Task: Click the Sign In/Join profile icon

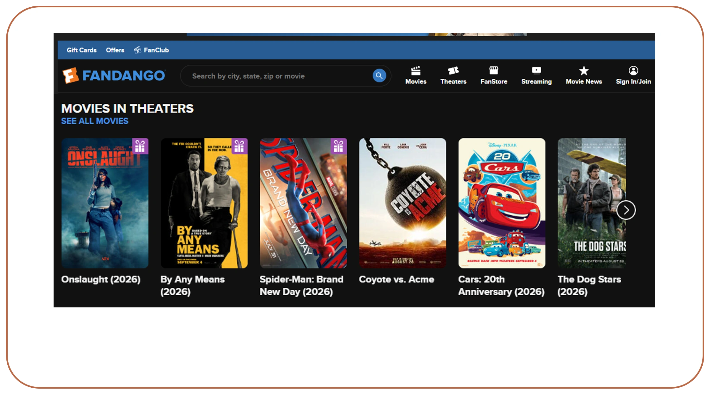Action: coord(633,70)
